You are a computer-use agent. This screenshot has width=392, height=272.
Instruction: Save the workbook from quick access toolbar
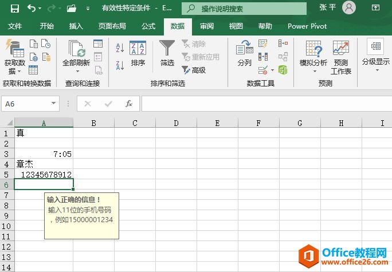(x=15, y=9)
